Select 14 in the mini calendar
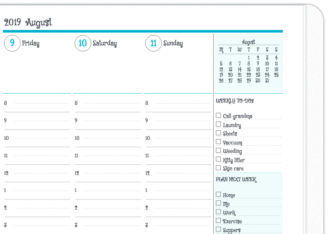328x234 pixels. coord(240,69)
